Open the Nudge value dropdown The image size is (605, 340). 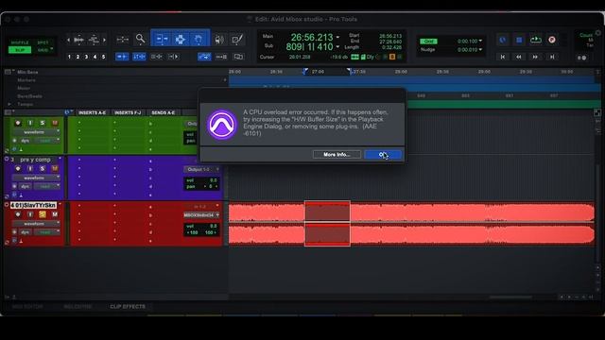480,50
